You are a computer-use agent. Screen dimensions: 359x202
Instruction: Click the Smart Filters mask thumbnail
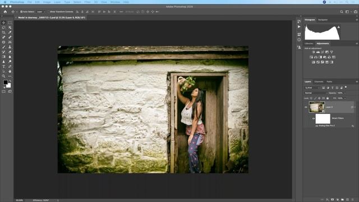(x=323, y=118)
